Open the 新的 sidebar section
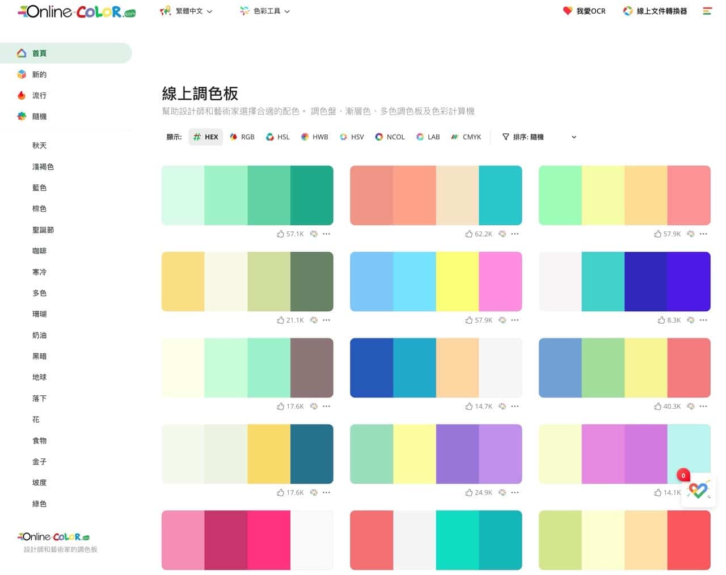The image size is (726, 575). click(39, 74)
